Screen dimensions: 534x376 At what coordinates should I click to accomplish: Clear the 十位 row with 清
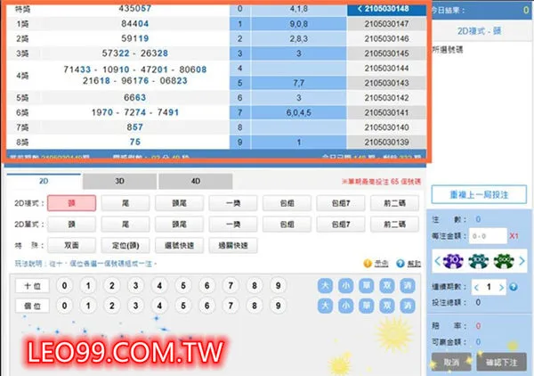click(408, 285)
